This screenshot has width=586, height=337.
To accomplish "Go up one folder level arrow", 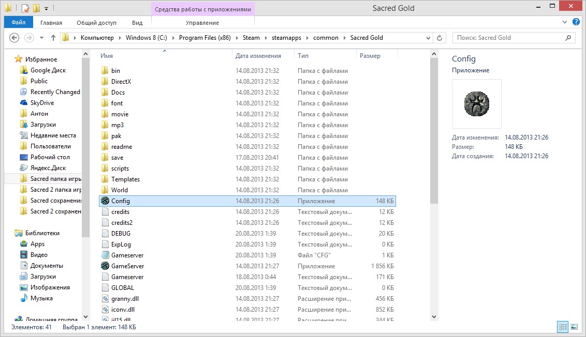I will coord(53,38).
